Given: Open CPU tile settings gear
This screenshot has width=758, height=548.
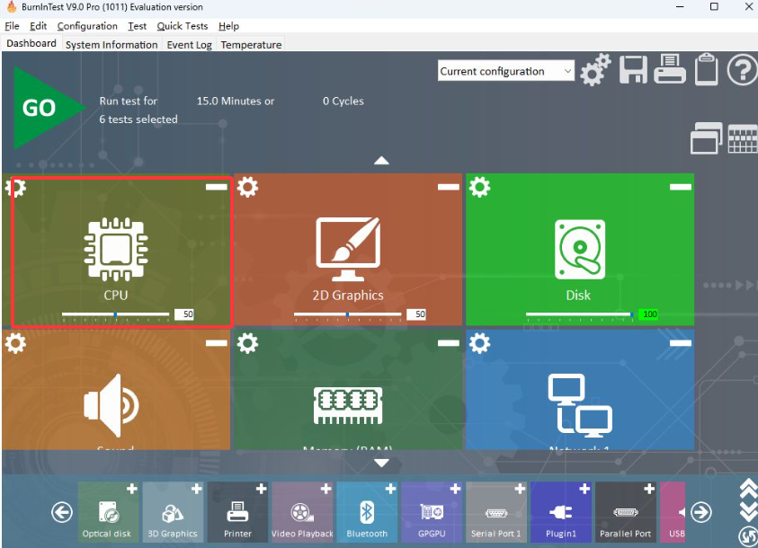Looking at the screenshot, I should [15, 187].
